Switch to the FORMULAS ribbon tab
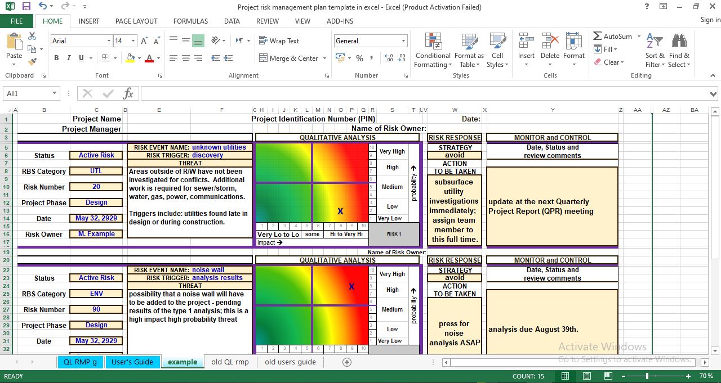Image resolution: width=721 pixels, height=383 pixels. pos(190,21)
